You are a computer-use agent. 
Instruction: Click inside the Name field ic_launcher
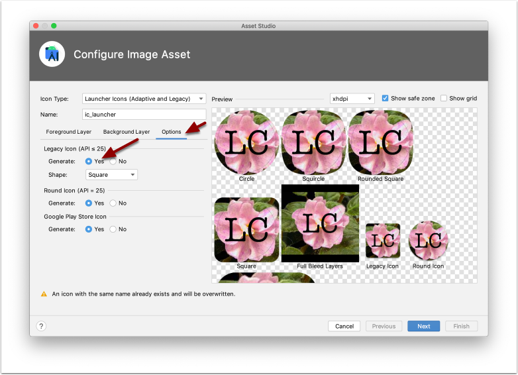point(144,115)
